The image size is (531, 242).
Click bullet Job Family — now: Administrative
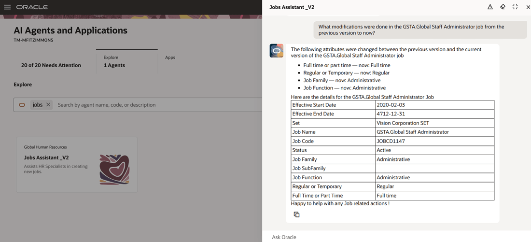click(x=342, y=80)
